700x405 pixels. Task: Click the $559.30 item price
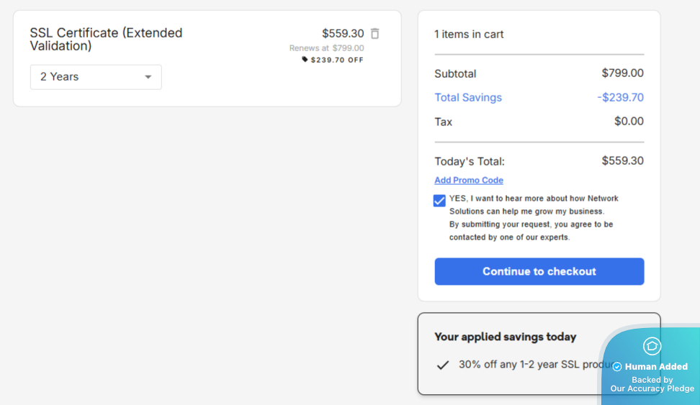(x=343, y=34)
